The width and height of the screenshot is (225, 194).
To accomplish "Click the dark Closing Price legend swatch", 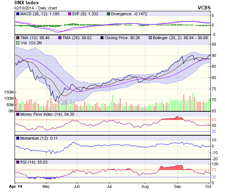I will pos(102,37).
